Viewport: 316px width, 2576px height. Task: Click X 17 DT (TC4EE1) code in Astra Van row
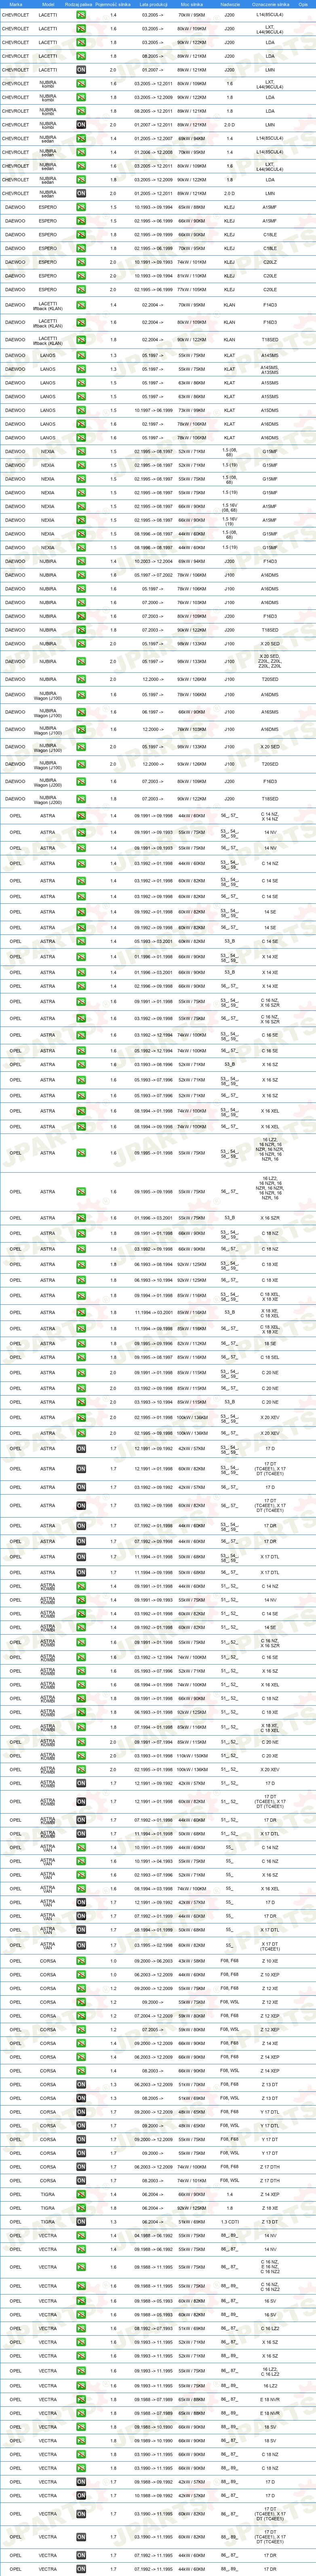coord(270,1946)
